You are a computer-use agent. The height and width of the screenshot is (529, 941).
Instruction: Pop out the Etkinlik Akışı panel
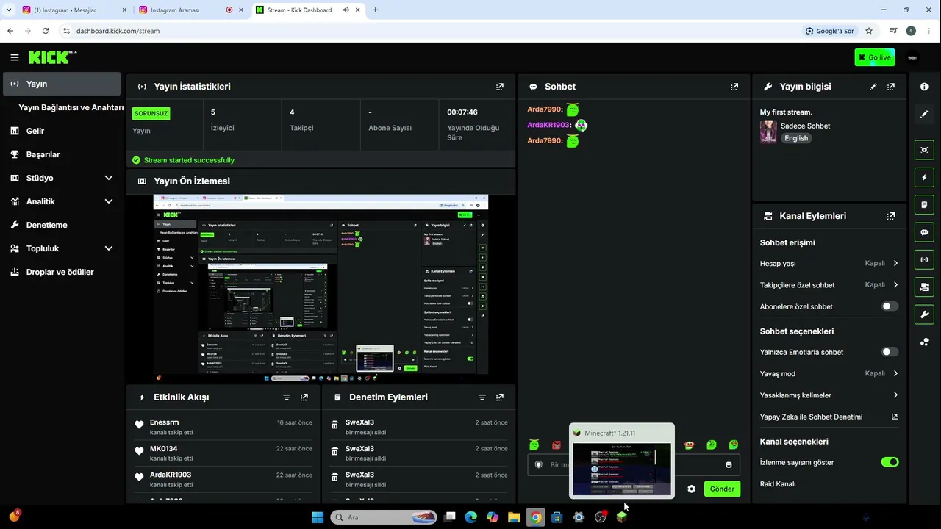click(304, 397)
